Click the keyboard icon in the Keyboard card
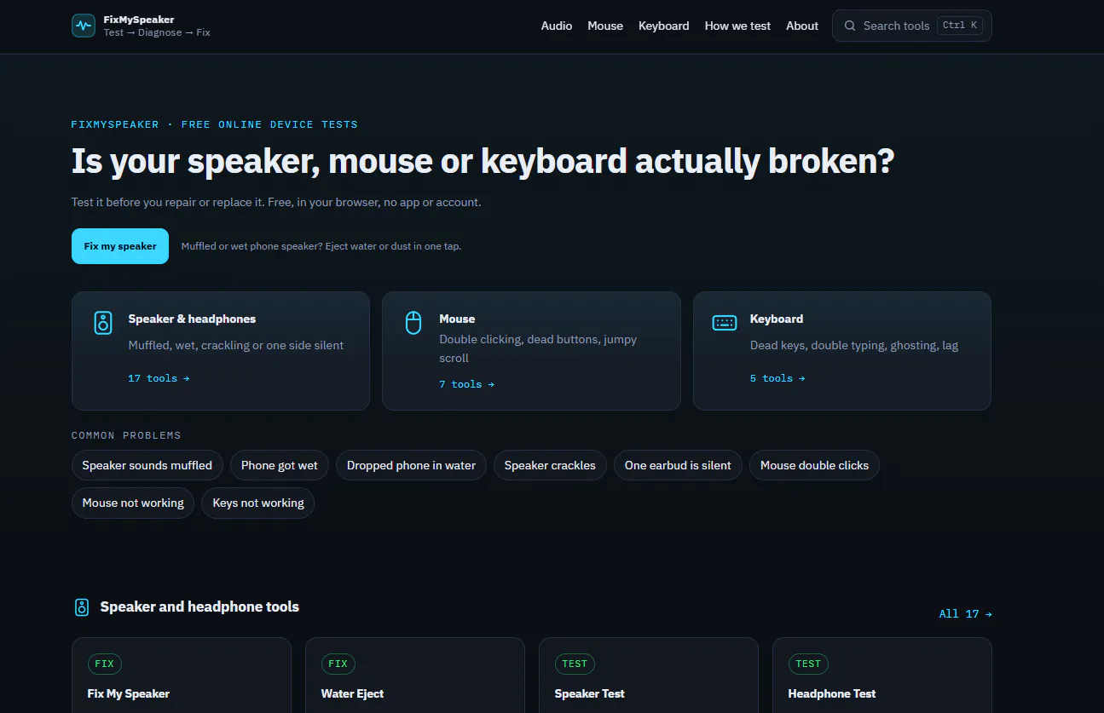1104x713 pixels. (725, 323)
